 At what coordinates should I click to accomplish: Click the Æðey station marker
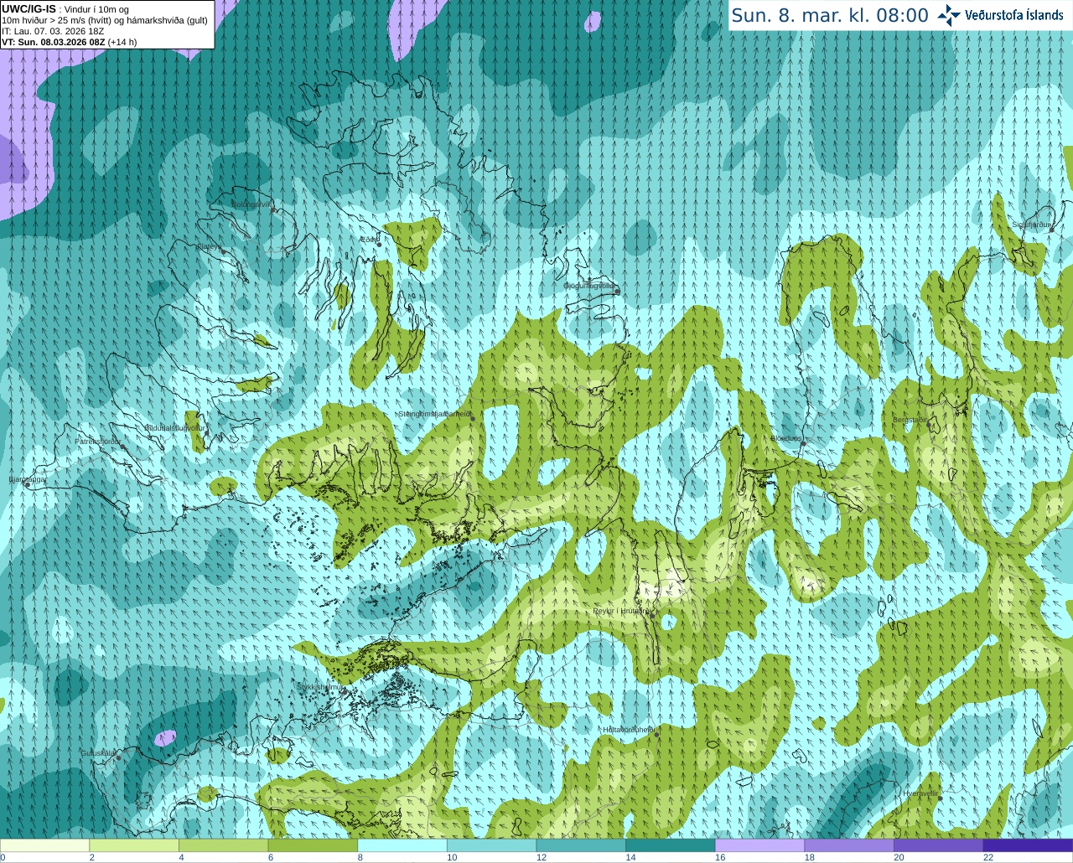(x=379, y=245)
